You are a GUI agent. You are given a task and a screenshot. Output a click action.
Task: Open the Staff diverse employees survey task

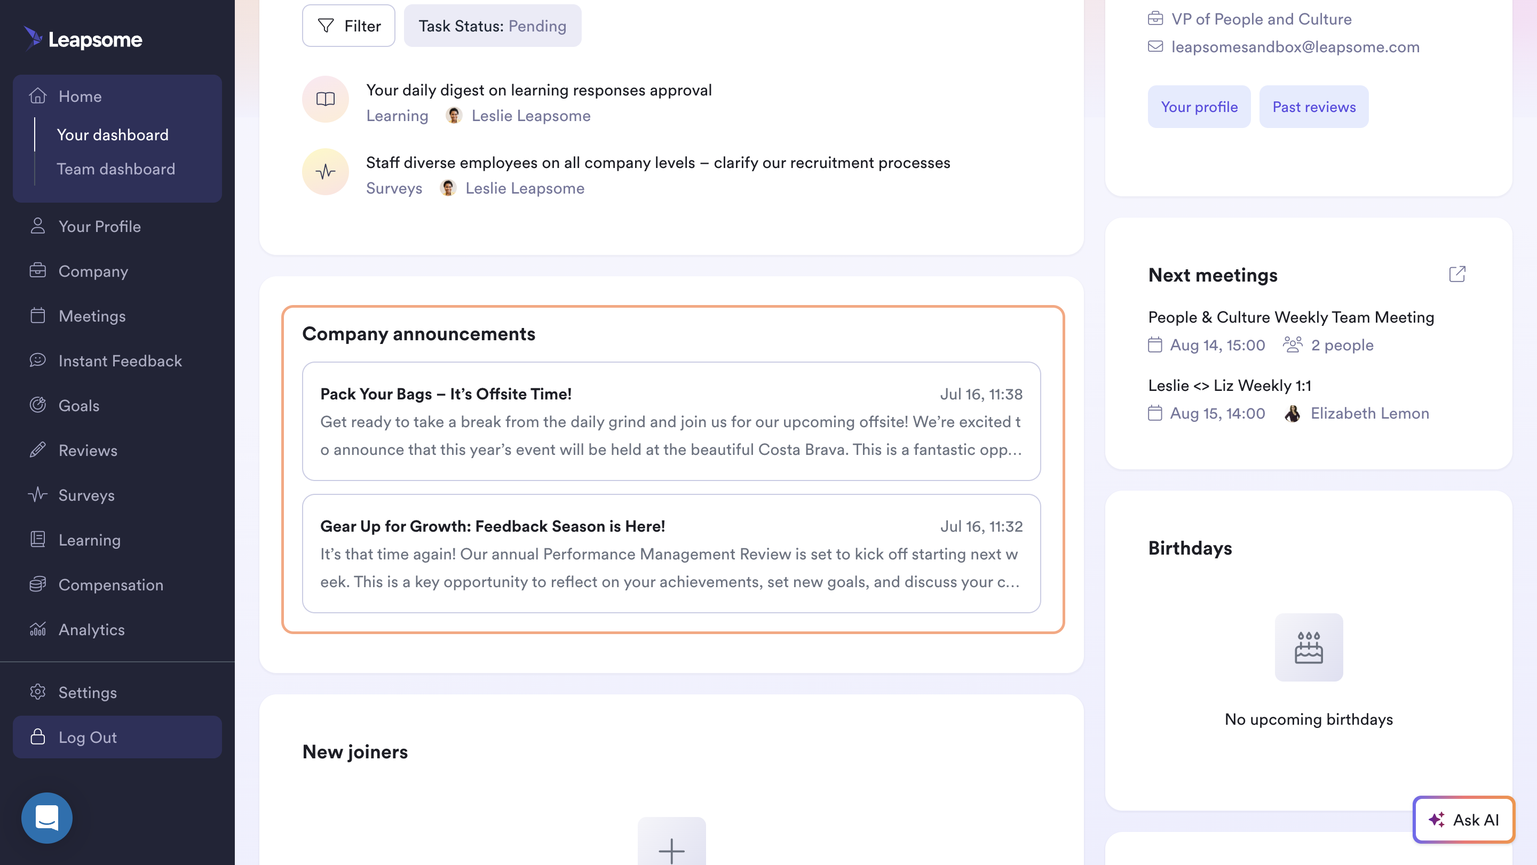pyautogui.click(x=658, y=163)
